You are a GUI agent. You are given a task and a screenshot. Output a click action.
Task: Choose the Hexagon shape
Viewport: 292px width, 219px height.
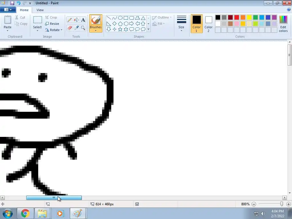(x=126, y=24)
